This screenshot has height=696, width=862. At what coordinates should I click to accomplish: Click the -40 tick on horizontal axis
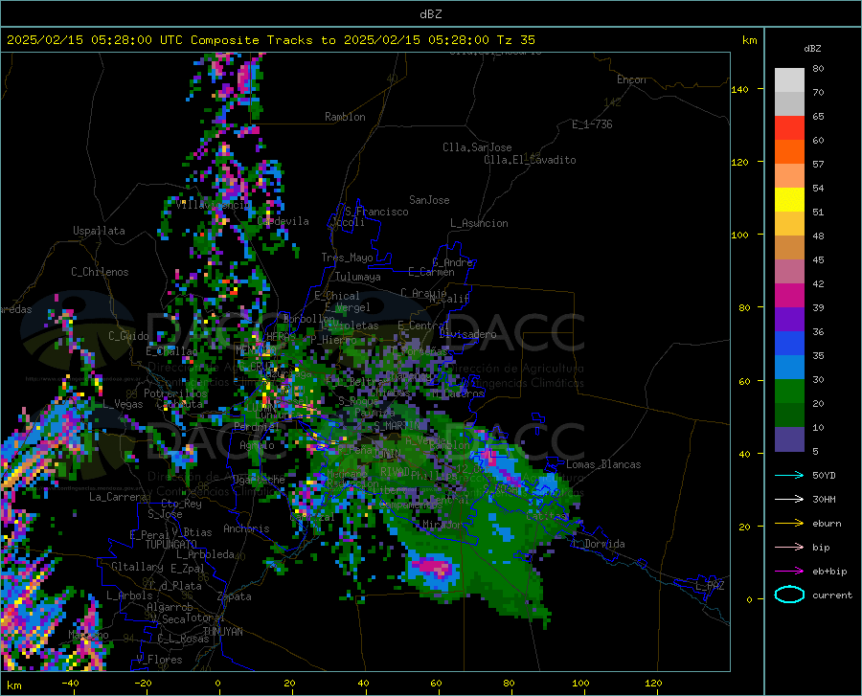click(69, 683)
